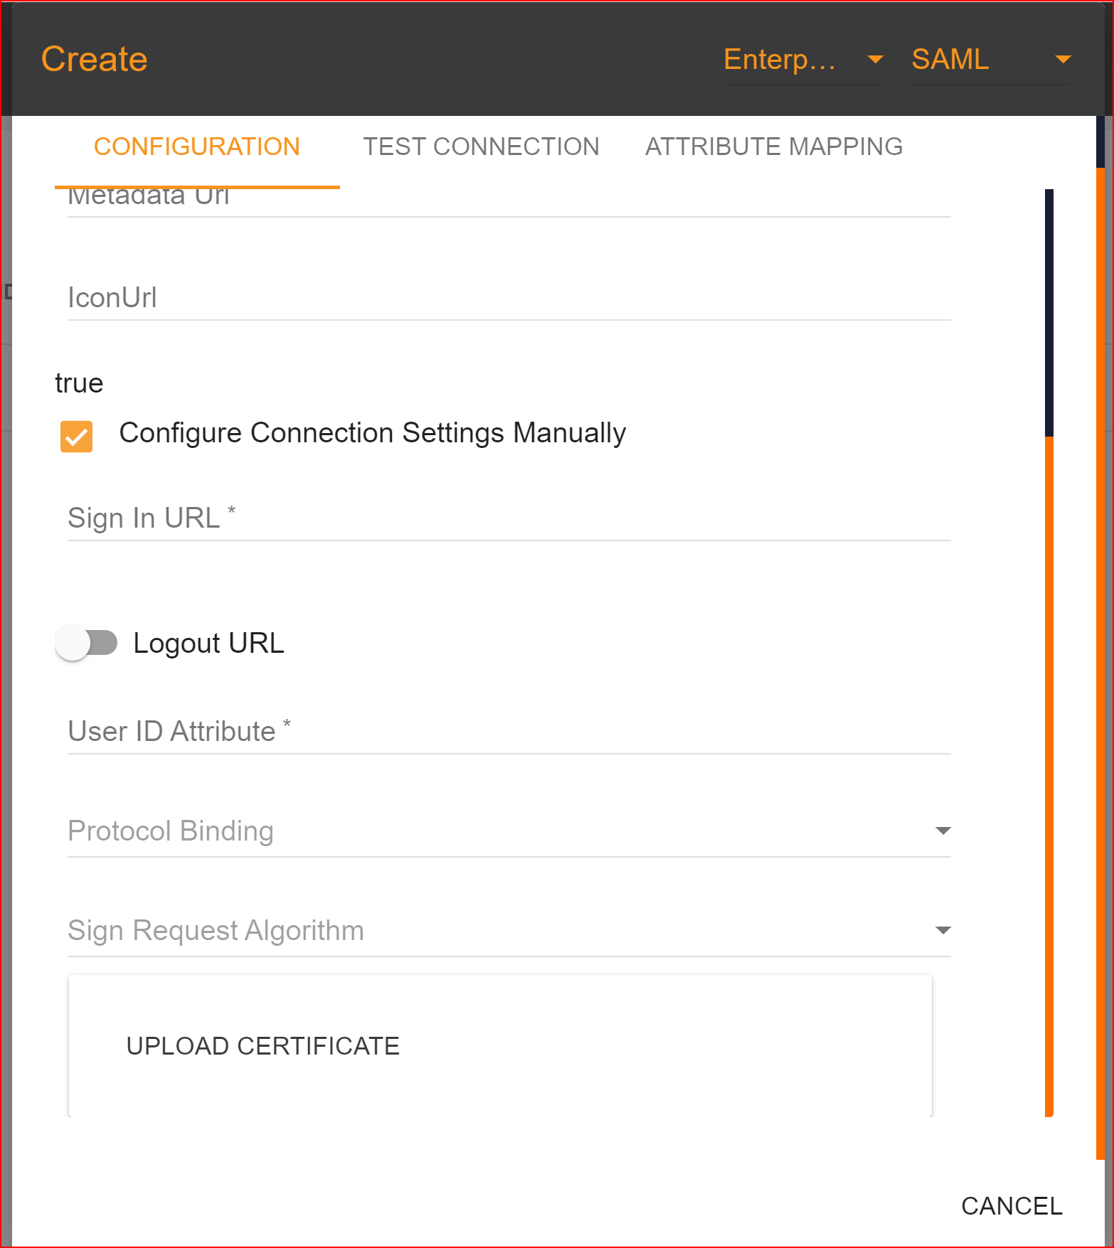The image size is (1114, 1248).
Task: Click the Enterprise dropdown arrow in header
Action: click(x=875, y=60)
